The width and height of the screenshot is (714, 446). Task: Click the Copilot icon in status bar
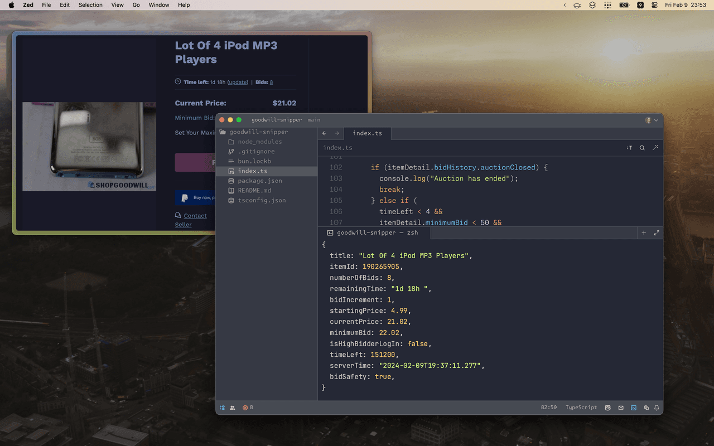[x=608, y=408]
